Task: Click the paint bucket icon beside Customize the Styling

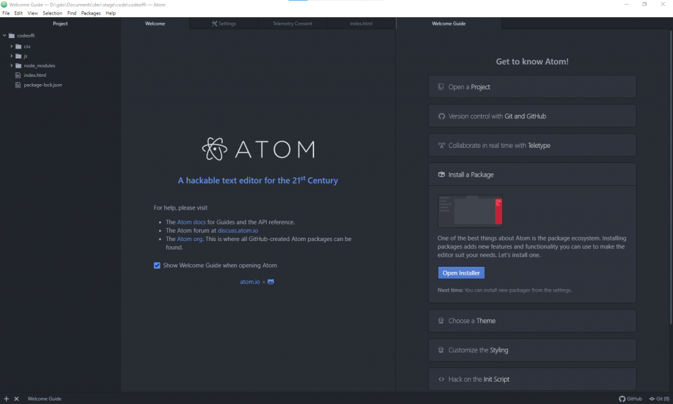Action: pyautogui.click(x=441, y=350)
